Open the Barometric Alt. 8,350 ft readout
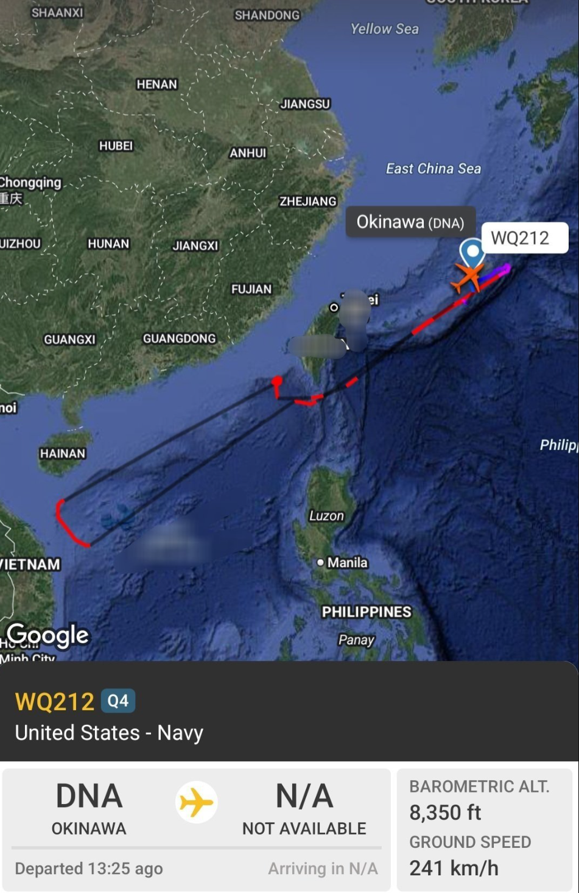Screen dimensions: 579x893 point(479,800)
